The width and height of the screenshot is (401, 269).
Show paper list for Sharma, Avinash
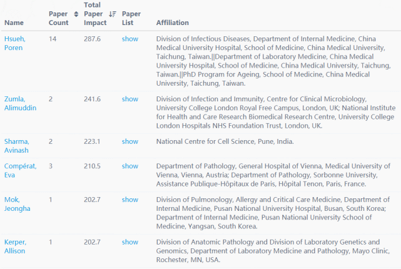[130, 141]
